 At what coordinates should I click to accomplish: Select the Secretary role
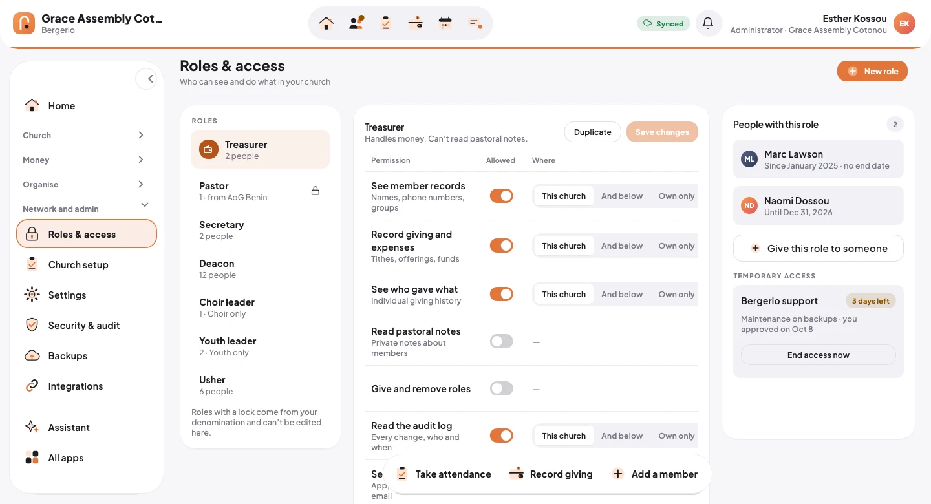pyautogui.click(x=261, y=229)
